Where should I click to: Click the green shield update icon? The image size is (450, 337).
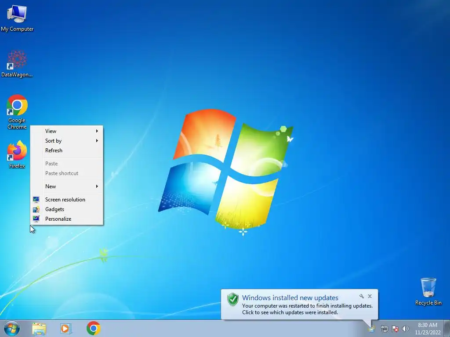[233, 299]
